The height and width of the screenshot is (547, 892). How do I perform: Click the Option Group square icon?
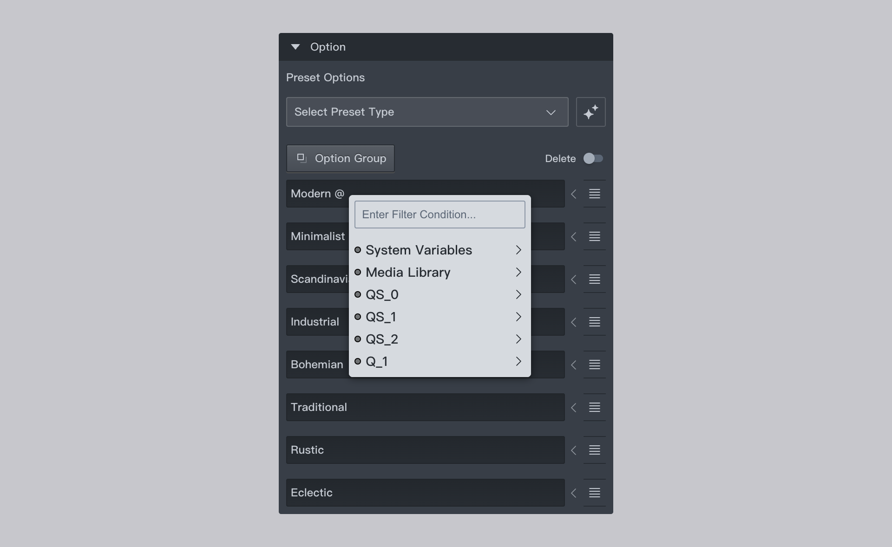coord(302,158)
